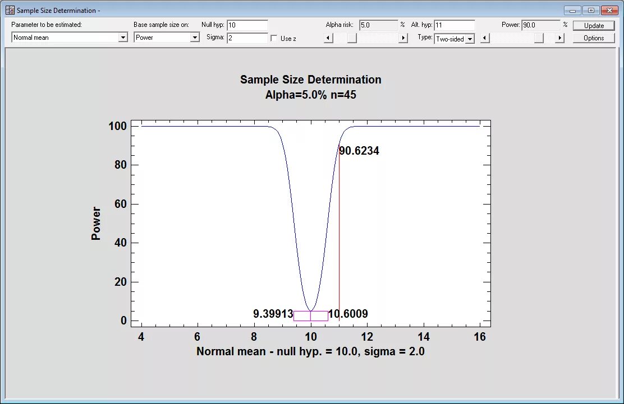Screen dimensions: 624x404
Task: Click the Sigma input field
Action: [x=247, y=38]
